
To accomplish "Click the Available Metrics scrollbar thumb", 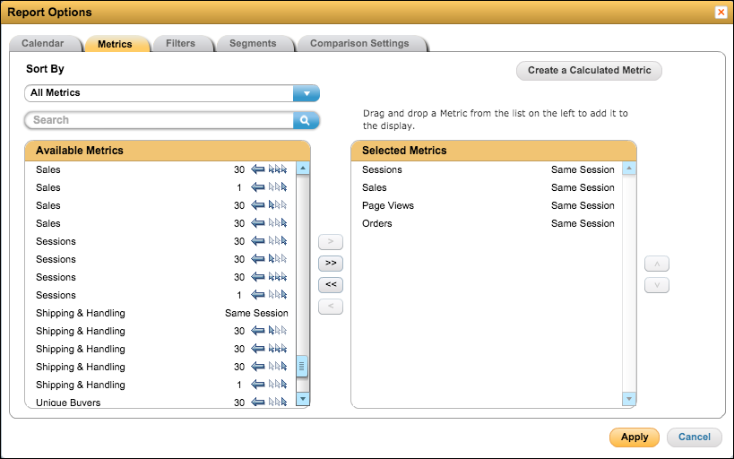I will 302,367.
